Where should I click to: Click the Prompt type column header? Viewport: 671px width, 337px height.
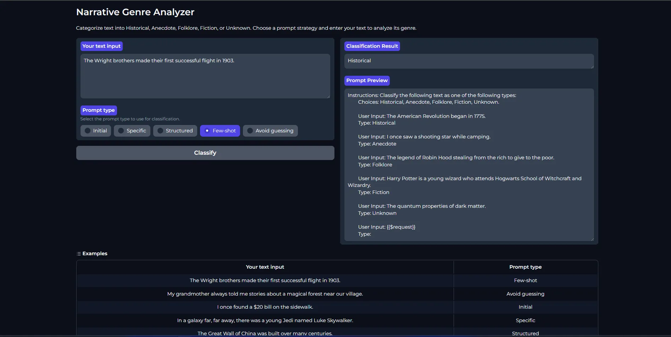525,267
